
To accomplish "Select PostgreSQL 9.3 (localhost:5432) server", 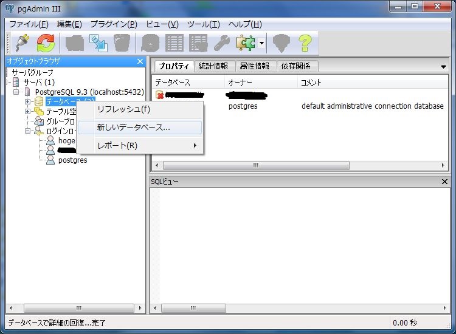I will click(89, 92).
